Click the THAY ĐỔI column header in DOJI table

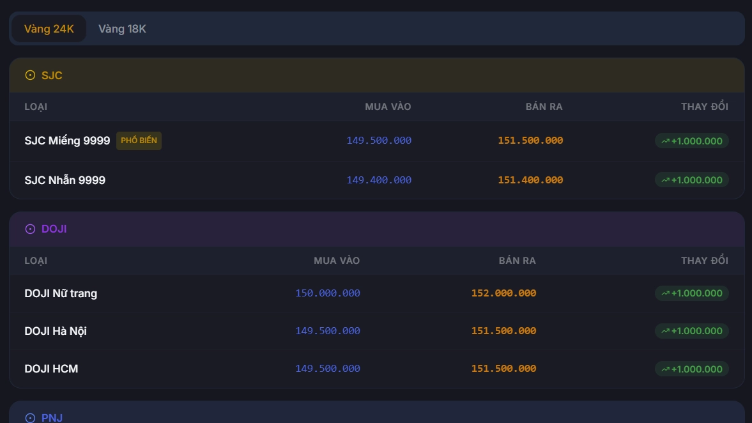(704, 261)
